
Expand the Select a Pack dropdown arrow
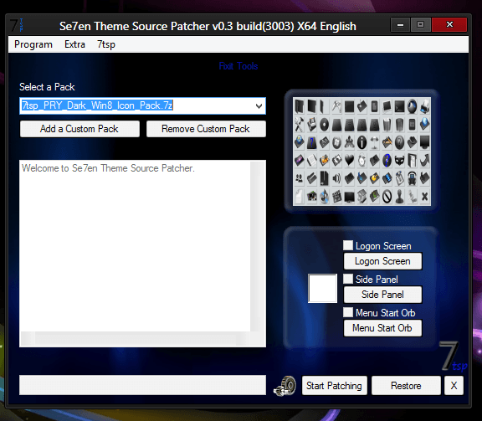(259, 105)
